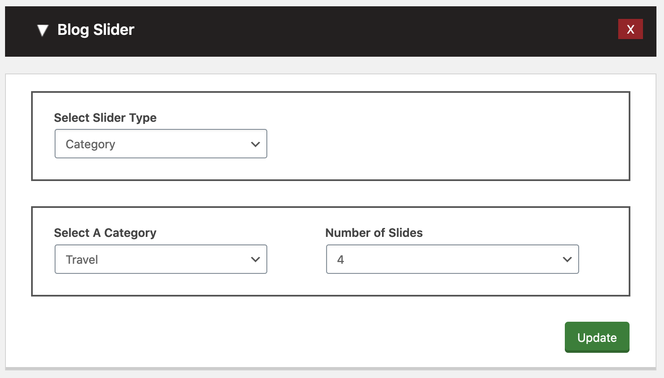Image resolution: width=664 pixels, height=378 pixels.
Task: Click chevron arrow on the slides count field
Action: [567, 260]
